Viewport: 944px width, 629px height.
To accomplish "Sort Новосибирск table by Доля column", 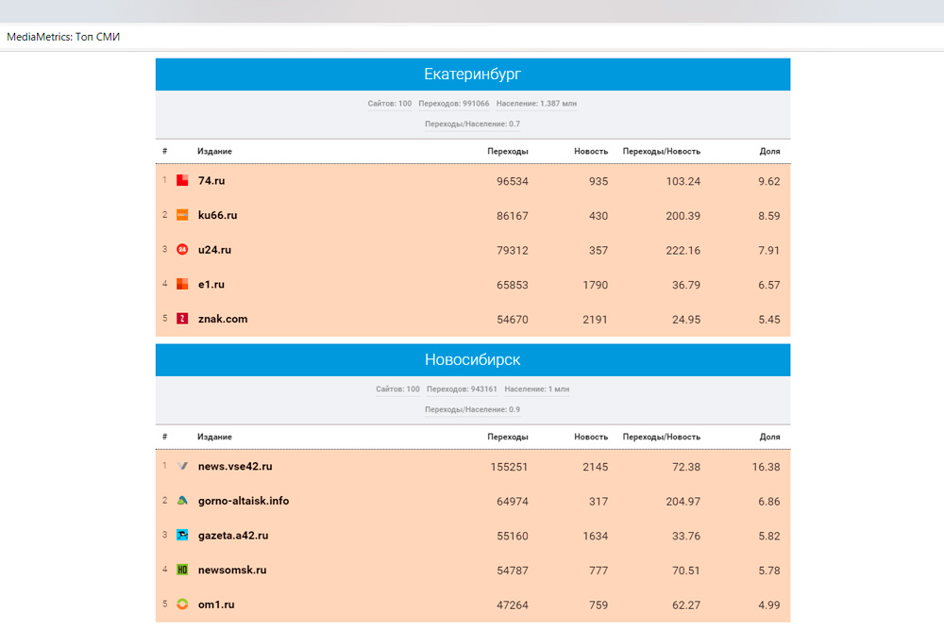I will [769, 438].
